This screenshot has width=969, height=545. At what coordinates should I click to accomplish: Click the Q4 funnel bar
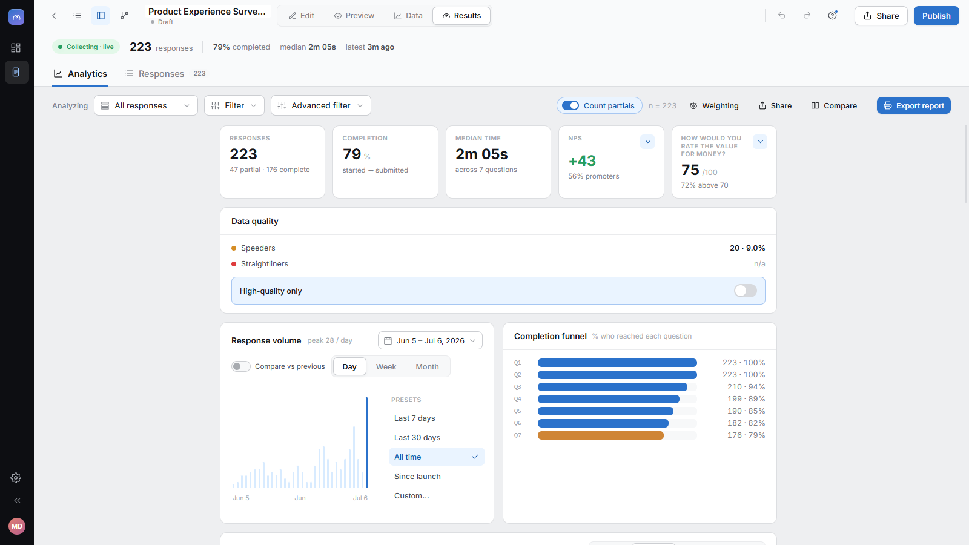pyautogui.click(x=609, y=399)
